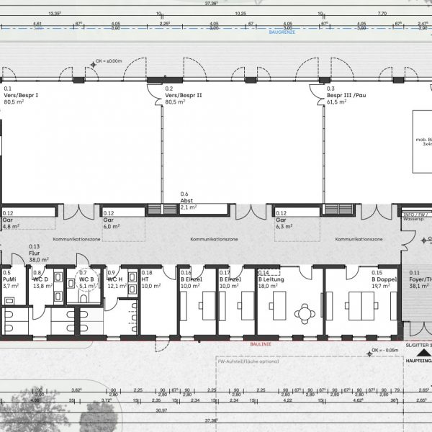Select the 0.9 WC H room label

coord(117,279)
